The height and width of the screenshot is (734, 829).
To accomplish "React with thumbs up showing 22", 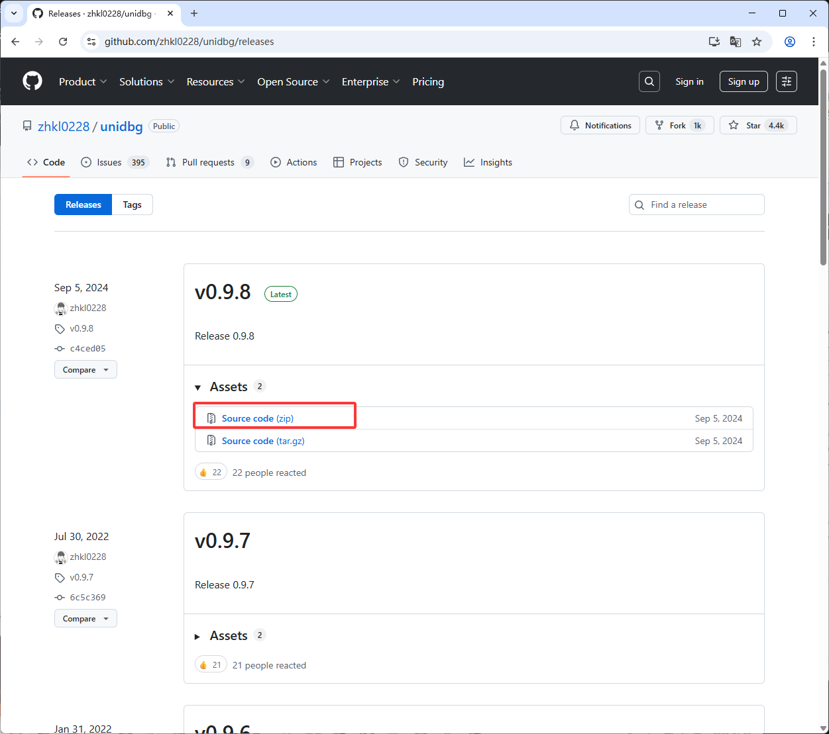I will 211,472.
